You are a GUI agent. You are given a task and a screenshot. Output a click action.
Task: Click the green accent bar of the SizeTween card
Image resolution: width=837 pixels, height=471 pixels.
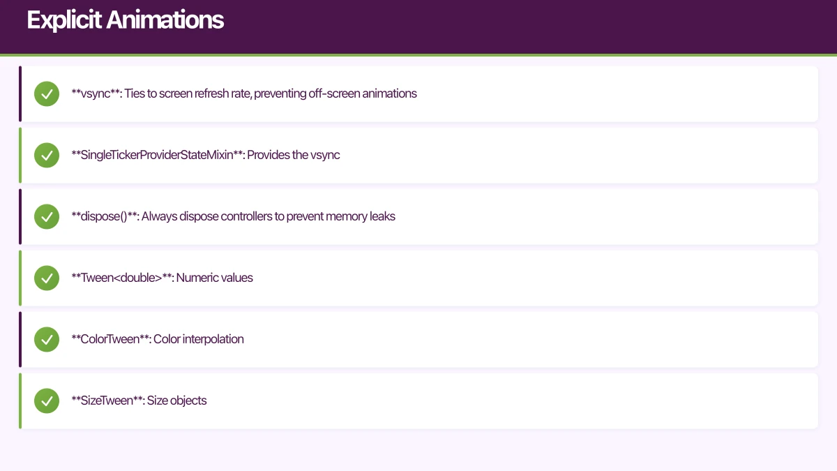point(20,401)
